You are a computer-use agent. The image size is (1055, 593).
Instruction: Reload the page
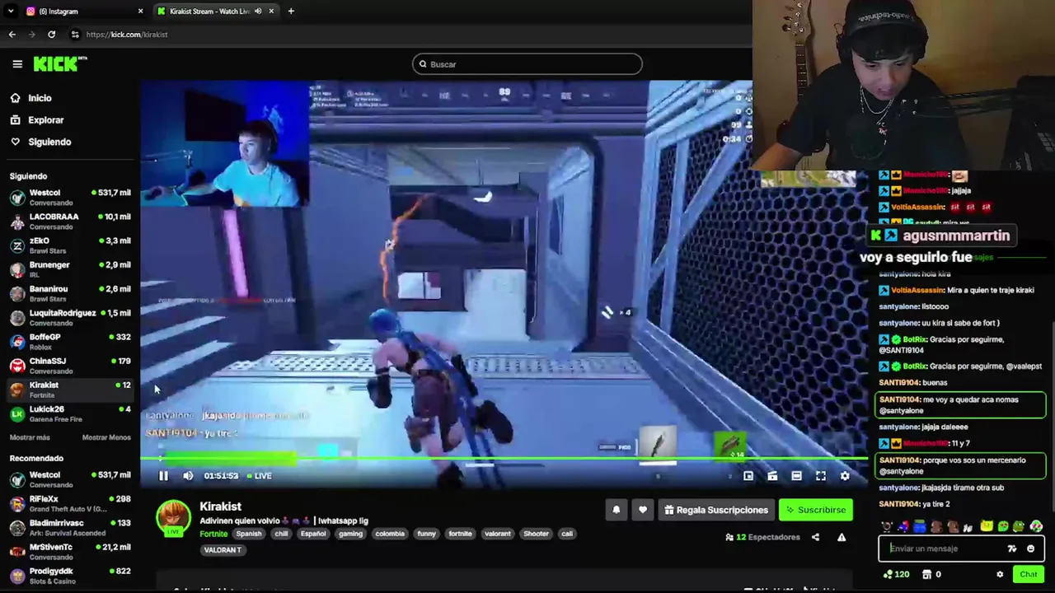click(51, 35)
